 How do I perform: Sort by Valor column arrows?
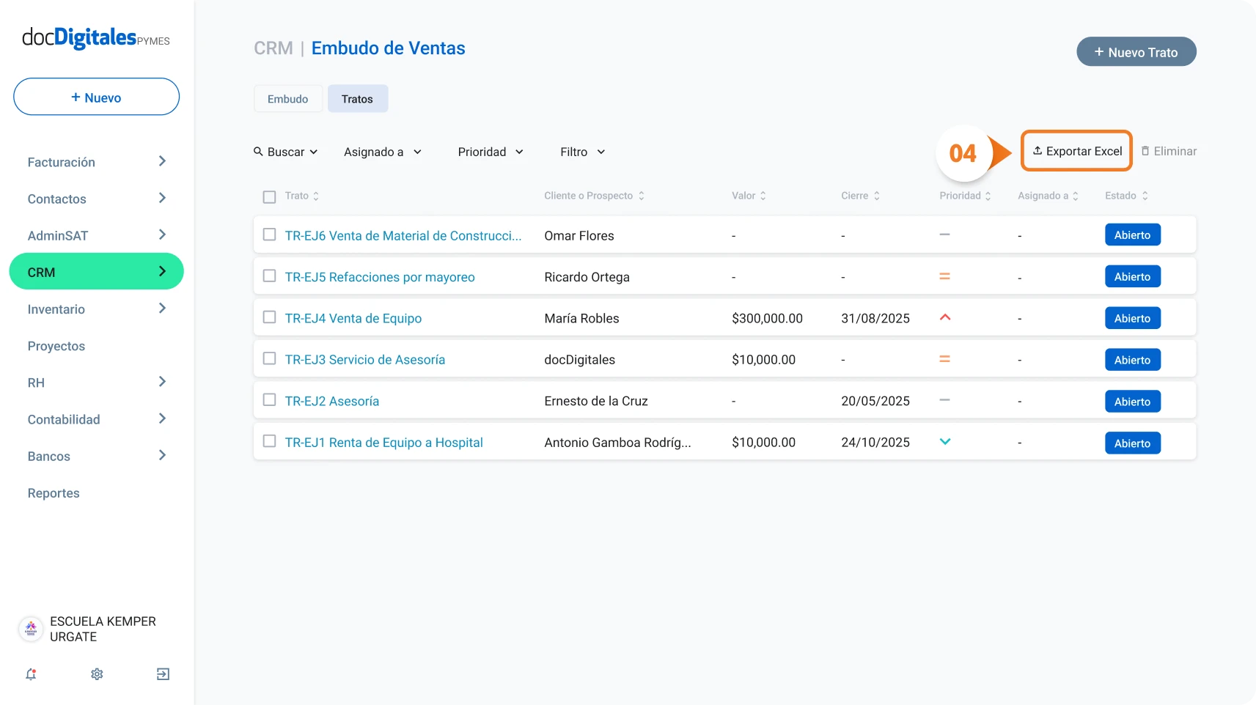tap(763, 196)
